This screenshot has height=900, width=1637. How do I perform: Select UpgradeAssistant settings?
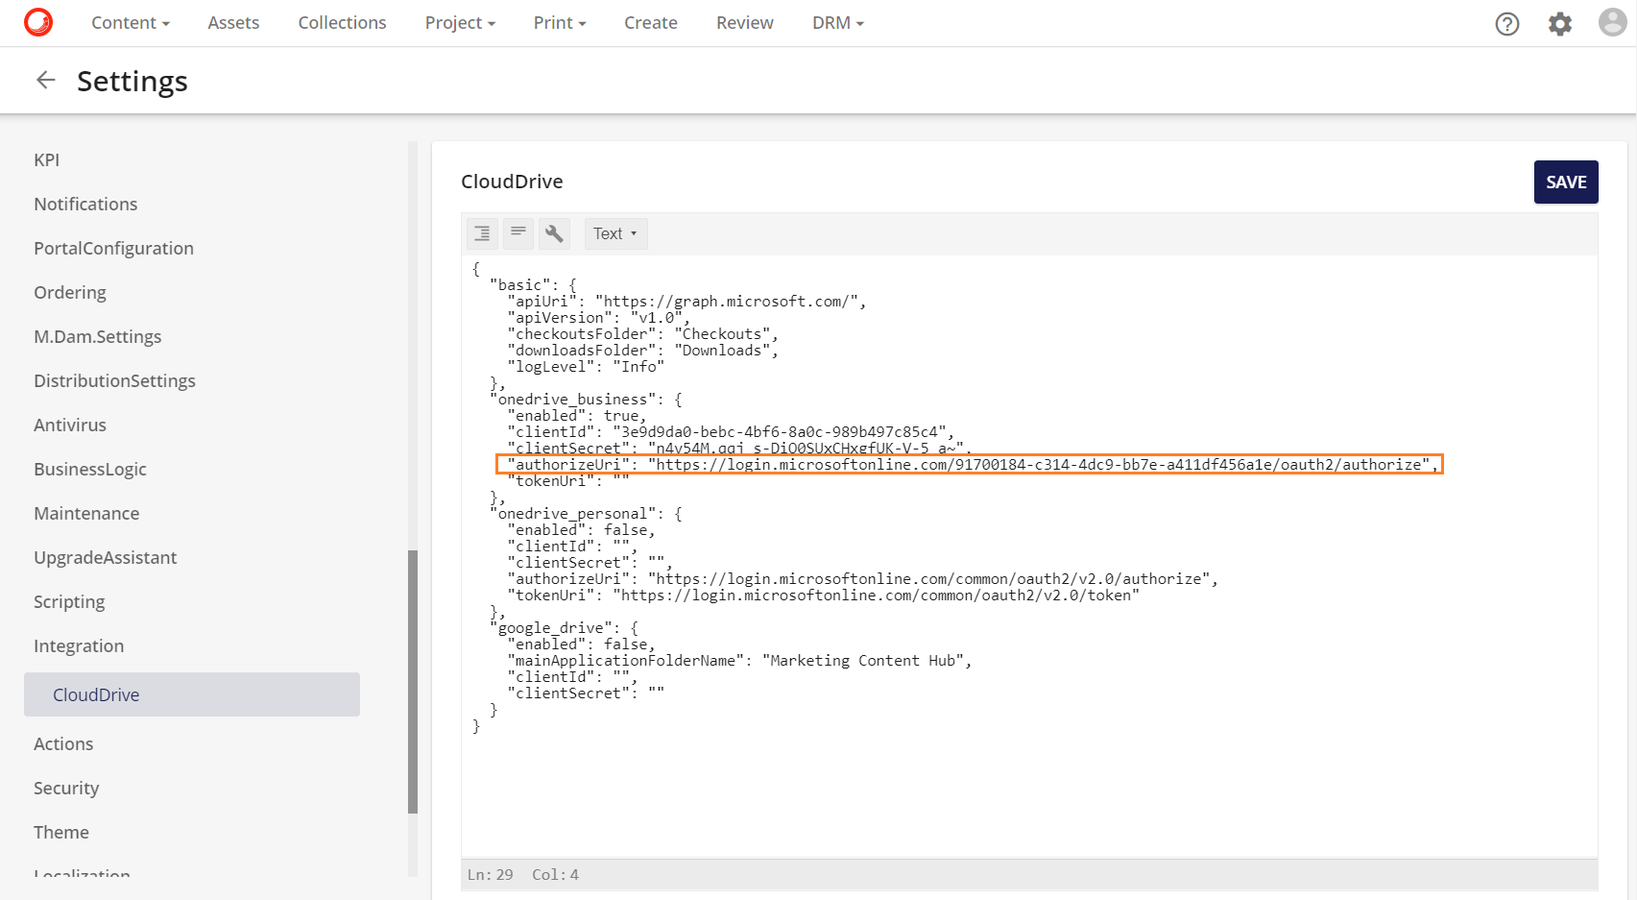105,557
